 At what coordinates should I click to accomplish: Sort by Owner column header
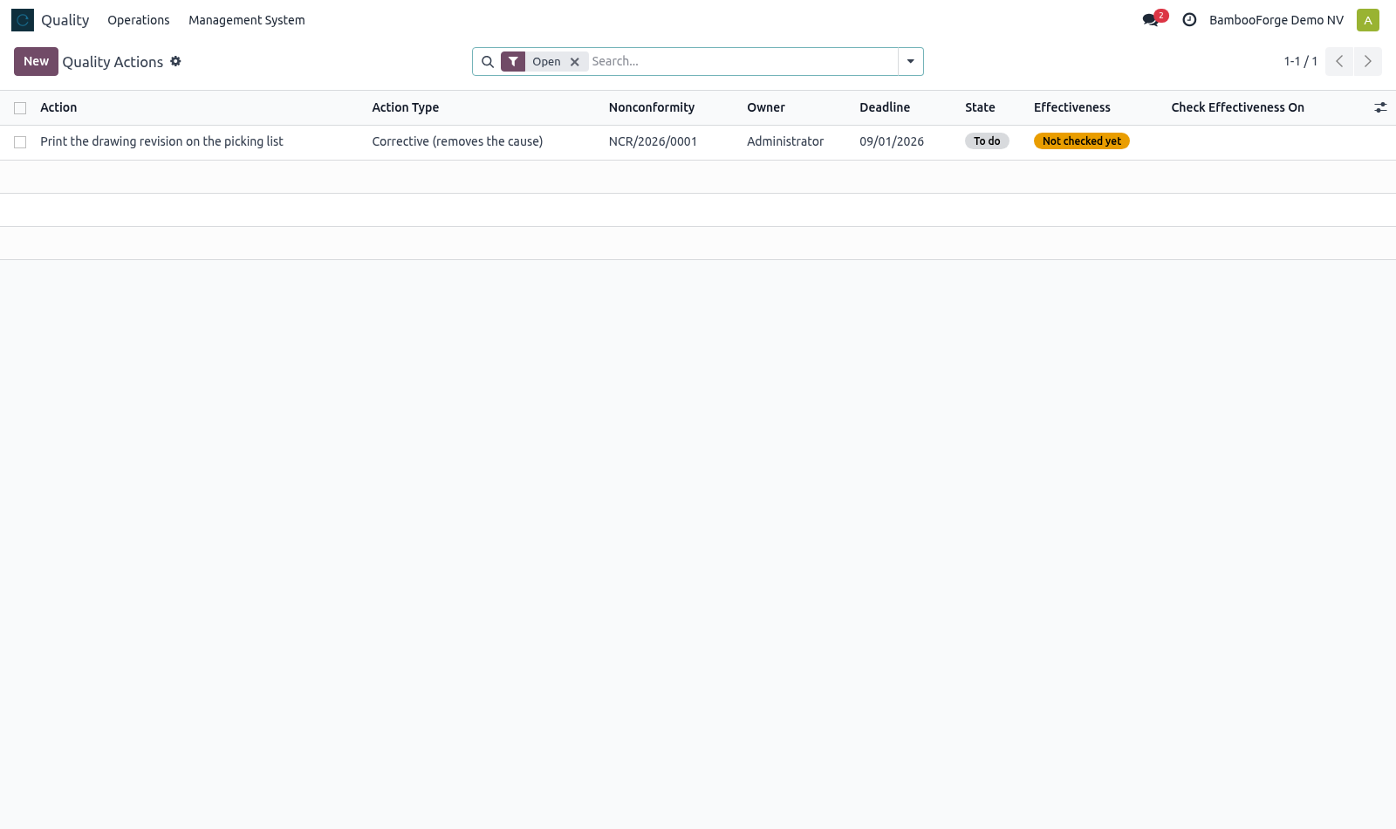pyautogui.click(x=766, y=107)
